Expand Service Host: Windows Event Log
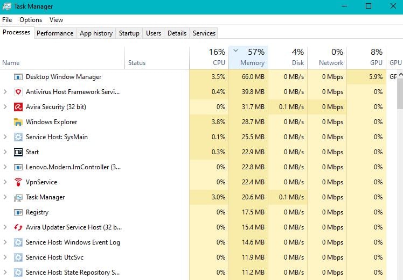 (5, 242)
